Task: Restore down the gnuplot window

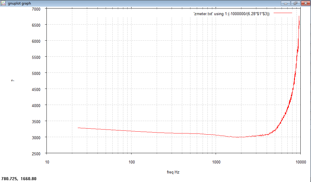Action: point(295,3)
